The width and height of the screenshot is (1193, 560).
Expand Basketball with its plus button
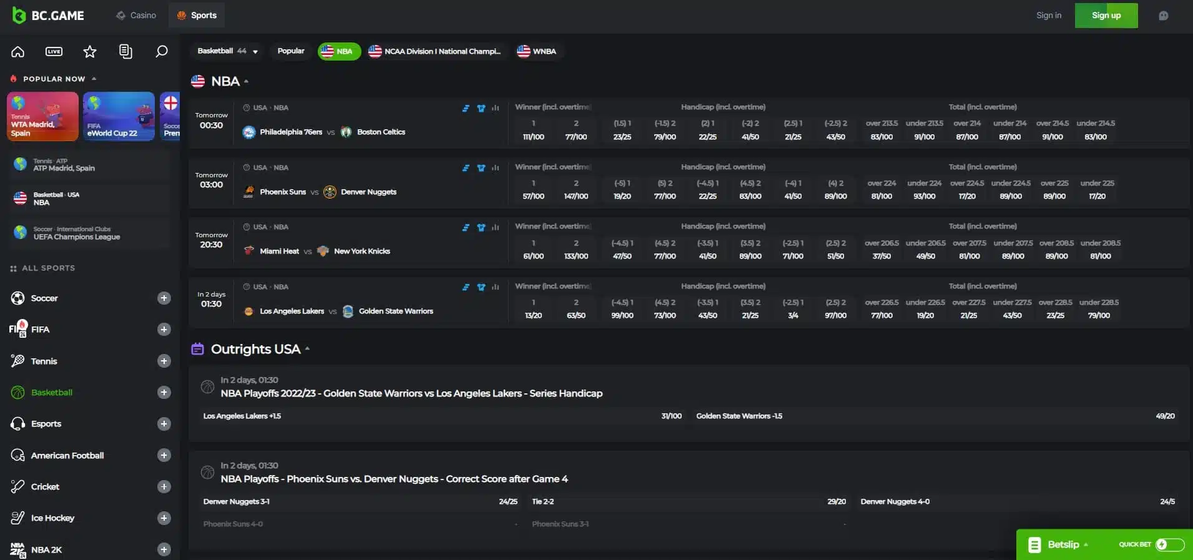tap(164, 392)
